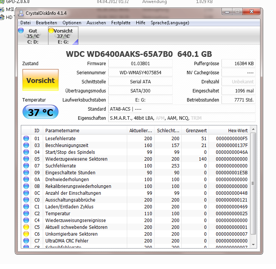Click the status icon for Start/Stop des Spindels
Screen dimensions: 276x269
[x=26, y=152]
